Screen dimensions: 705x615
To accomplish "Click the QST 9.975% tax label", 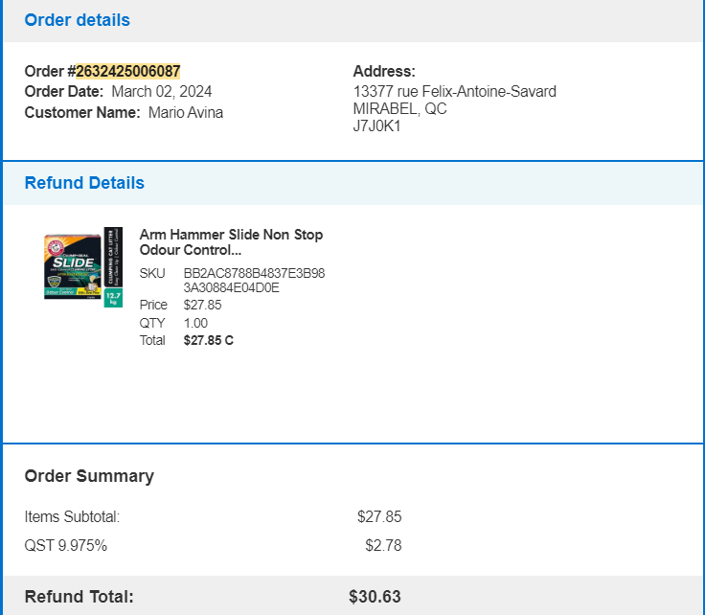I will (66, 545).
